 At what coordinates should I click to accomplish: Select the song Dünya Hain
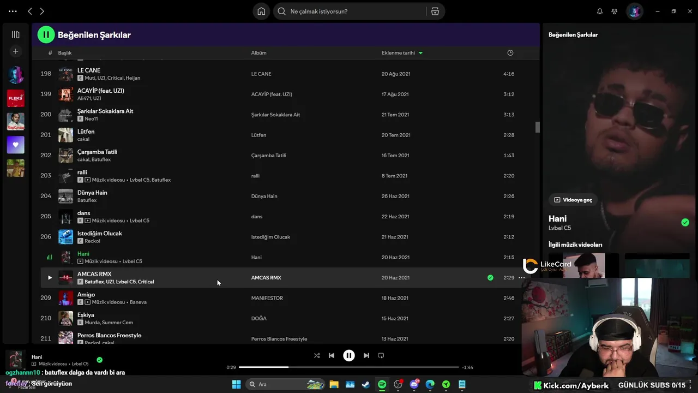click(x=92, y=193)
